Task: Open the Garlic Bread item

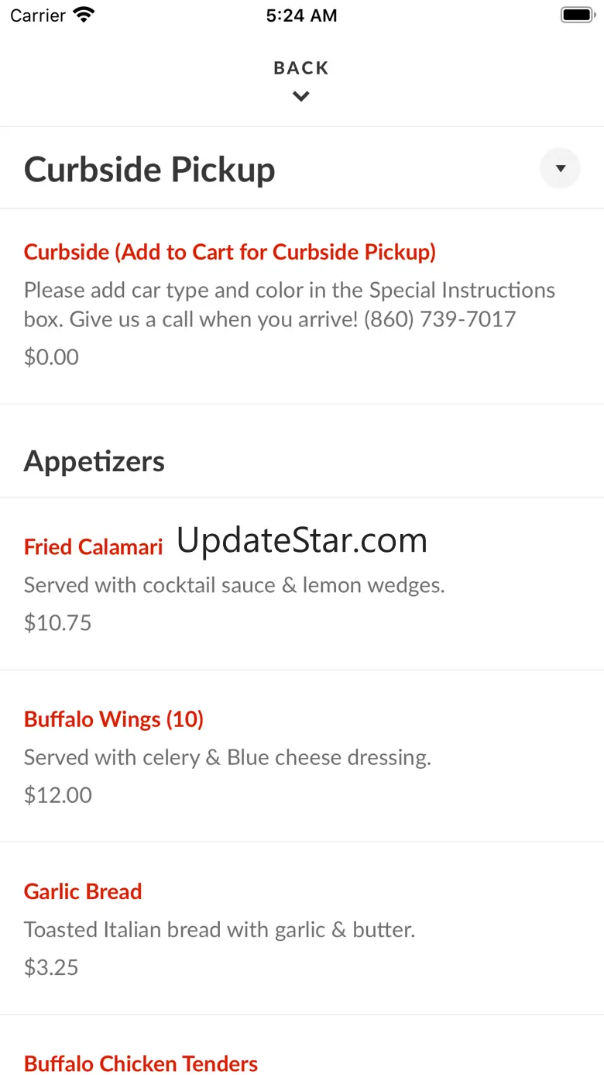Action: [83, 891]
